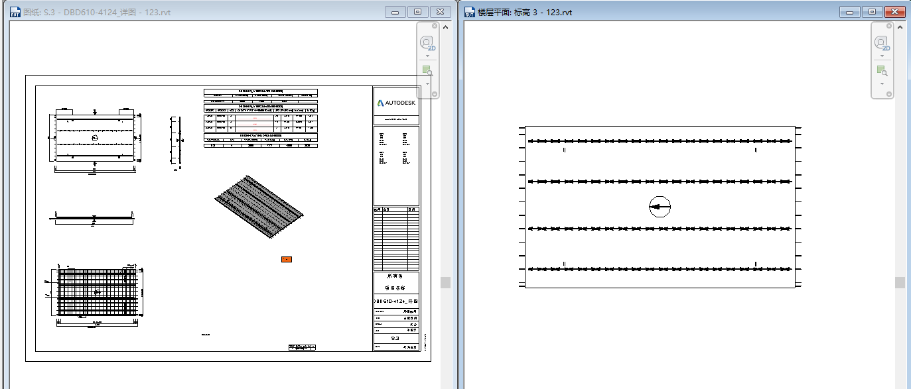The height and width of the screenshot is (389, 911).
Task: Maximize the S.3 sheet view window
Action: (x=417, y=12)
